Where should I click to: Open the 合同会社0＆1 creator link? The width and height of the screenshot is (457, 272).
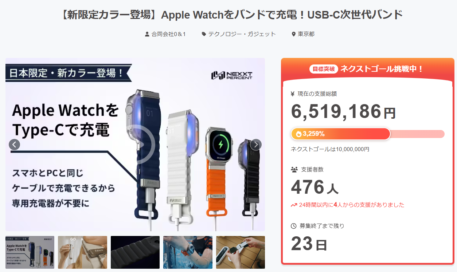(x=168, y=34)
